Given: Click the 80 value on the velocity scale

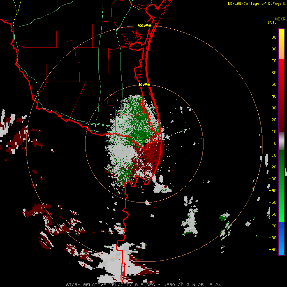Looking at the screenshot, I should click(x=274, y=49).
